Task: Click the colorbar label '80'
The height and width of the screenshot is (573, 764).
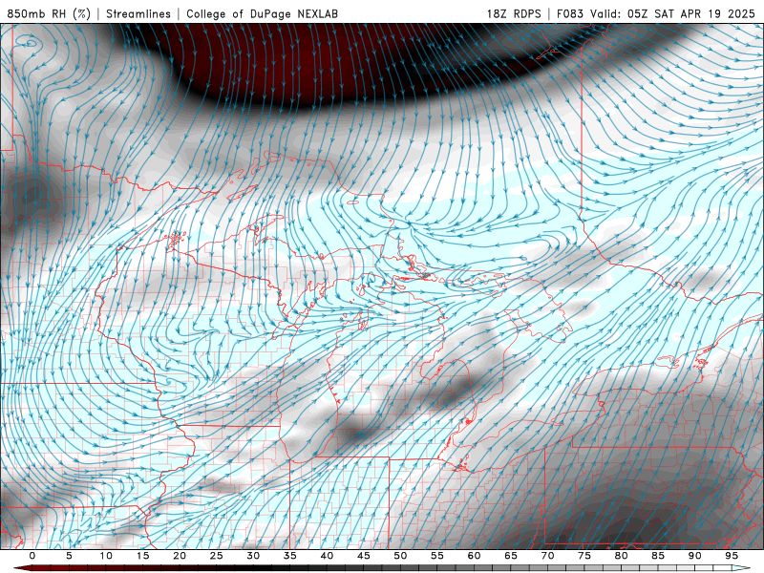Action: (622, 556)
